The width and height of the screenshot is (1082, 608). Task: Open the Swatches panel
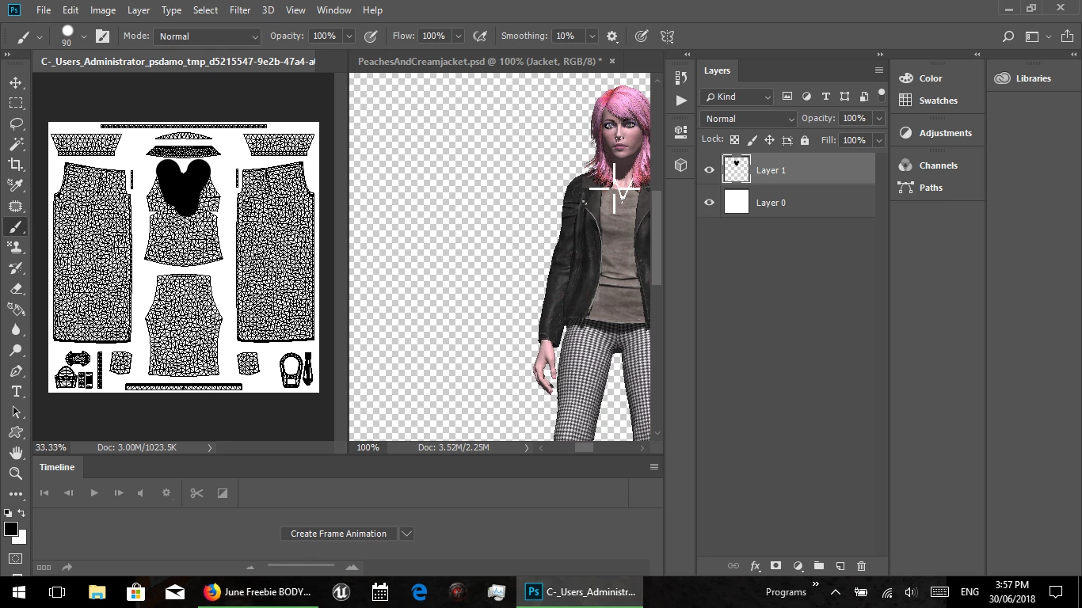(x=938, y=101)
